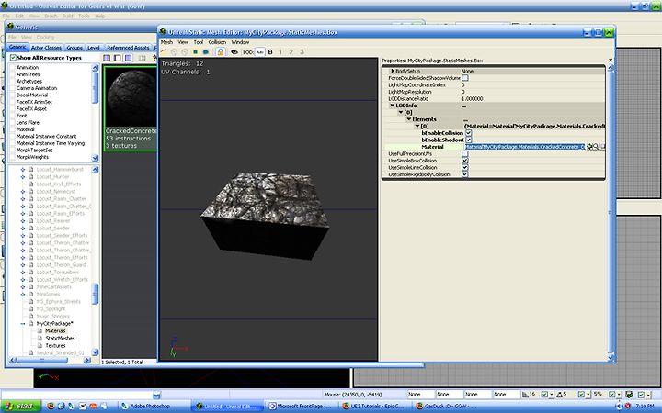
Task: Expand the MineCartAssets package node
Action: (23, 287)
